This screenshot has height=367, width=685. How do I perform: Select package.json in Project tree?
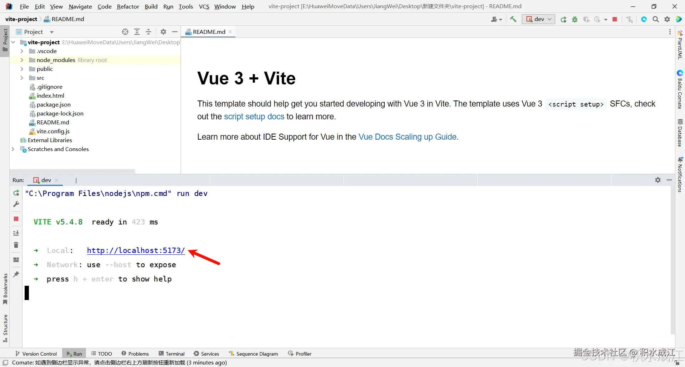click(54, 104)
